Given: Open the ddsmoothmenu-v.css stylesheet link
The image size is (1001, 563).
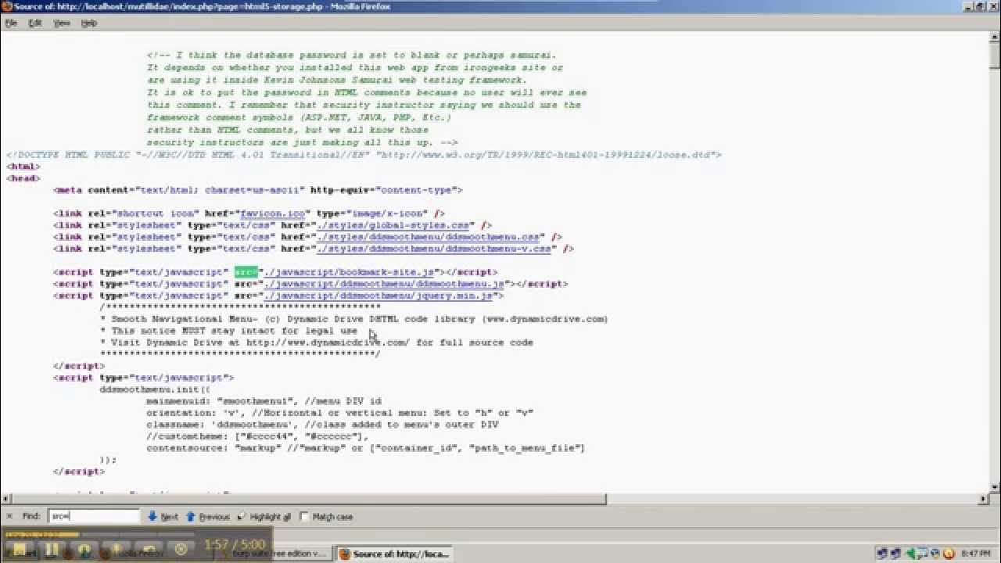Looking at the screenshot, I should (434, 249).
